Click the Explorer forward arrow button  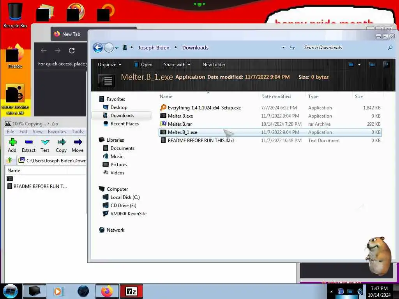[x=109, y=47]
